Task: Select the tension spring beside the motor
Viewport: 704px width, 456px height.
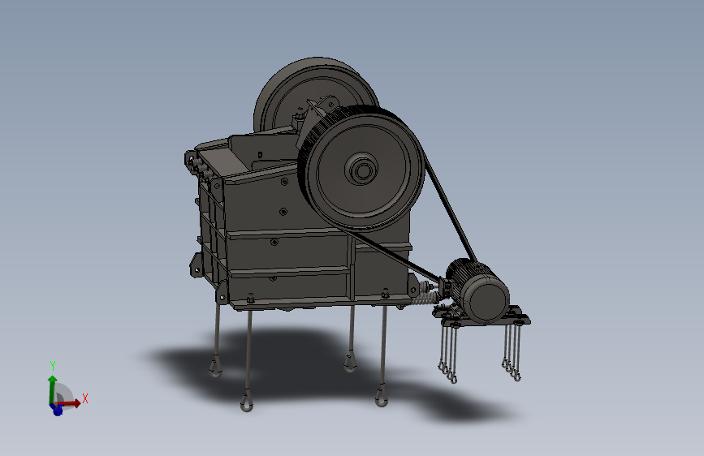Action: coord(425,299)
